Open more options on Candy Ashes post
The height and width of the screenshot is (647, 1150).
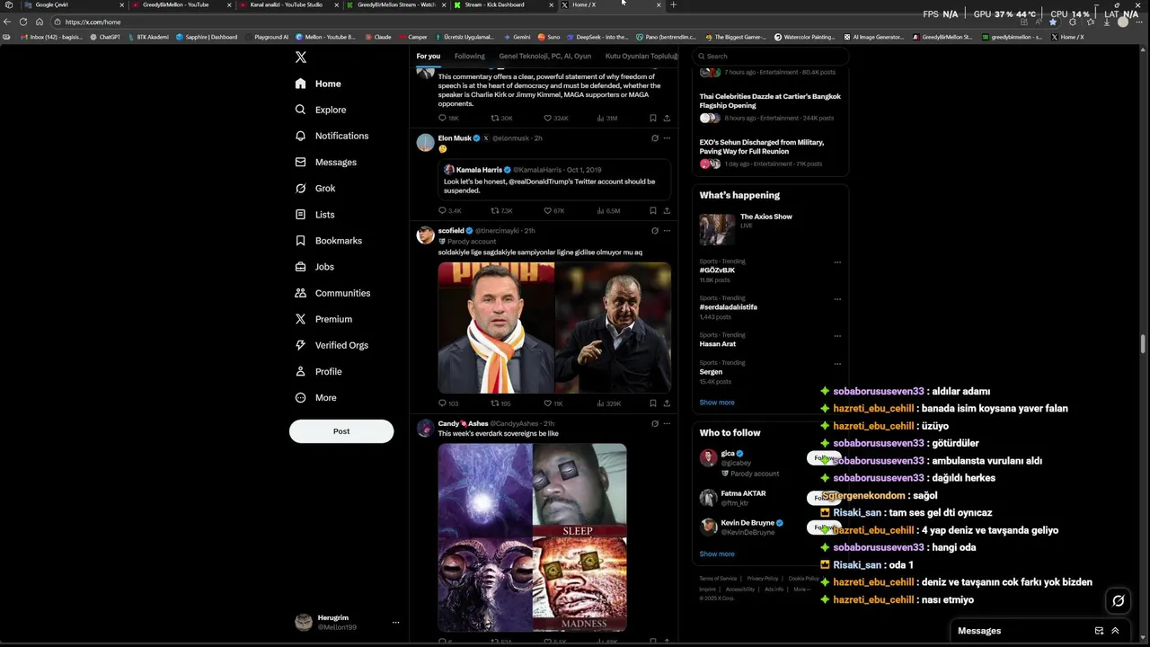667,424
